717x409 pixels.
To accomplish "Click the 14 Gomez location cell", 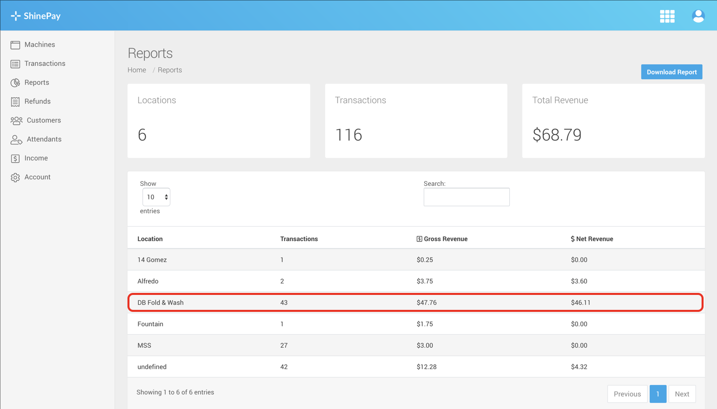I will [152, 260].
